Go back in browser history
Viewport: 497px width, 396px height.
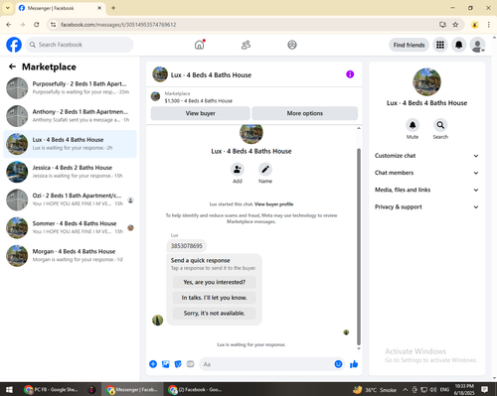pos(9,25)
